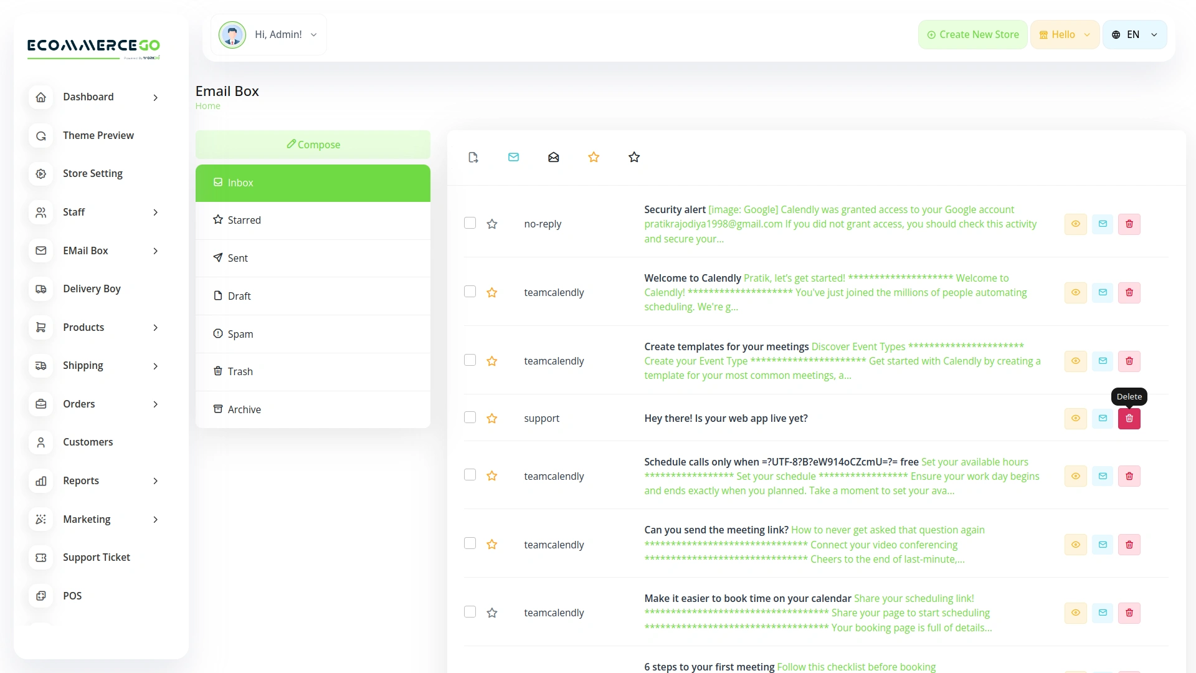Tick the checkbox beside the support email
Screen dimensions: 1196x673
coord(470,417)
